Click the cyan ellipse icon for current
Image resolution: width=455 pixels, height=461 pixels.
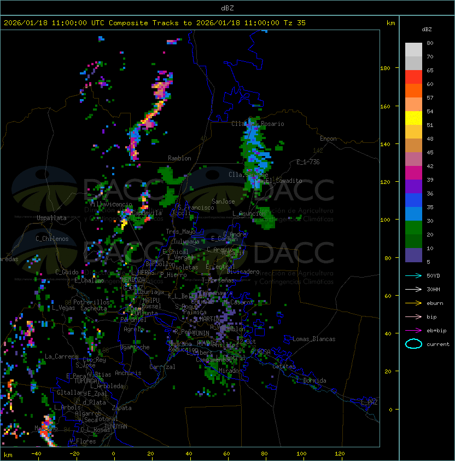point(413,344)
